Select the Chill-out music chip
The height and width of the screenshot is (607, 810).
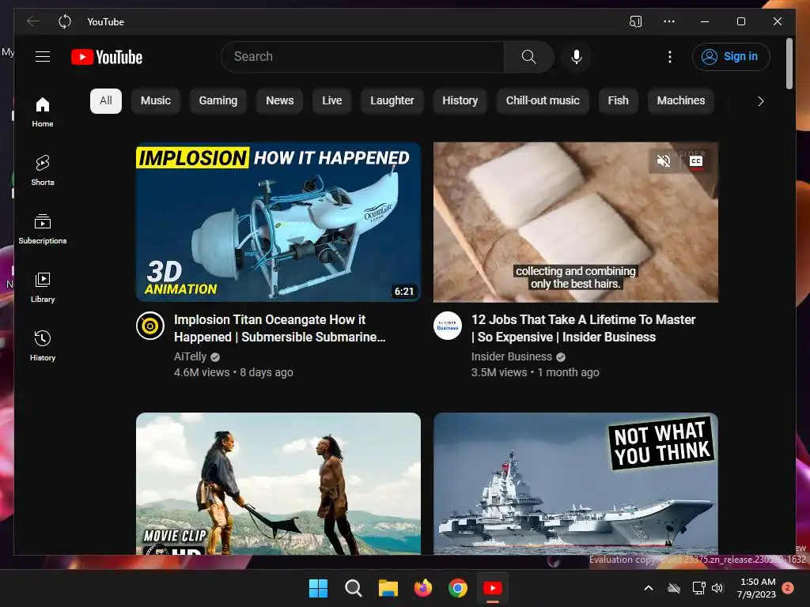click(x=543, y=100)
